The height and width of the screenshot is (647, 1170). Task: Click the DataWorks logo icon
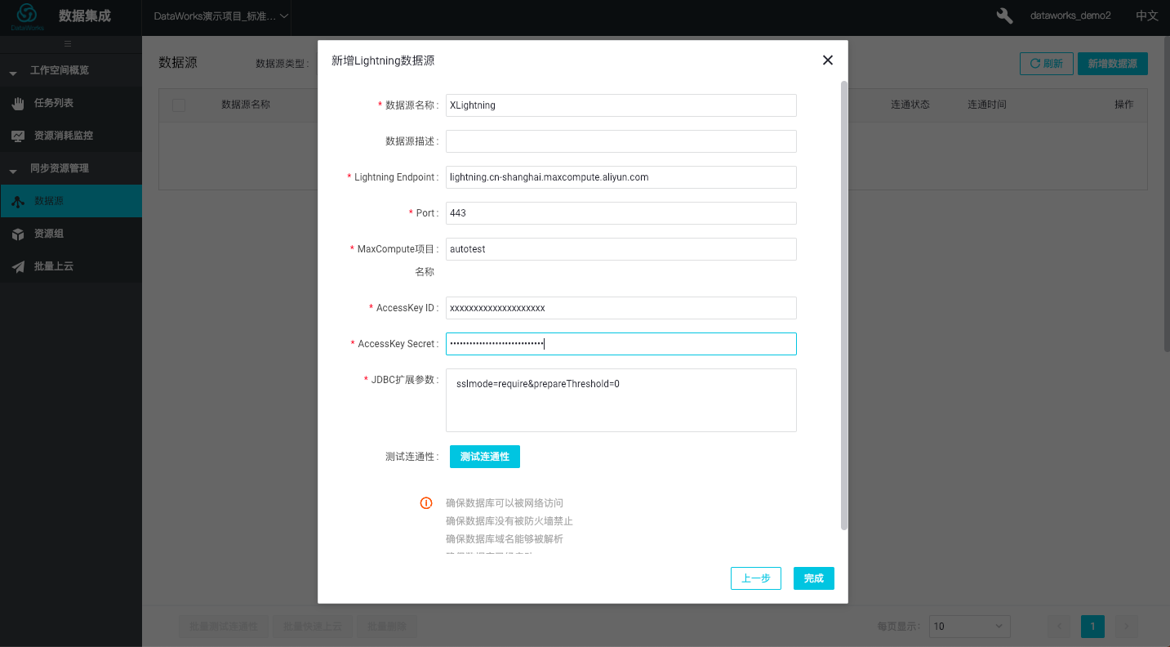point(27,16)
